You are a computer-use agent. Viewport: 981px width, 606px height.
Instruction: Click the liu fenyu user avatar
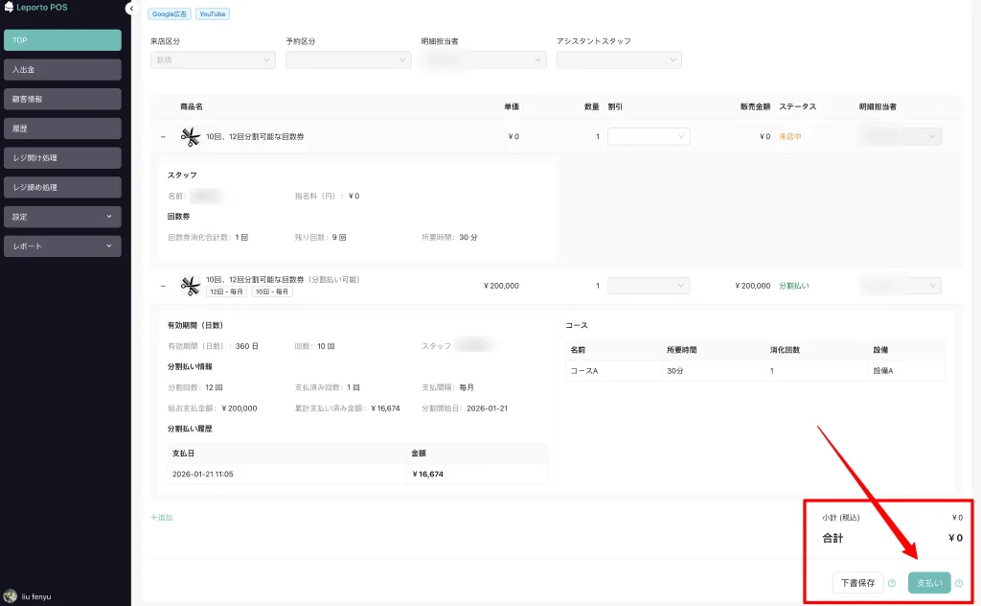click(11, 595)
